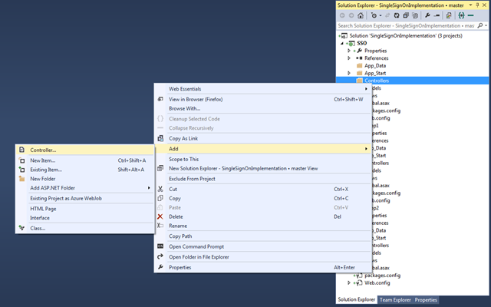Expand the App_Start folder under SSO

(x=350, y=73)
